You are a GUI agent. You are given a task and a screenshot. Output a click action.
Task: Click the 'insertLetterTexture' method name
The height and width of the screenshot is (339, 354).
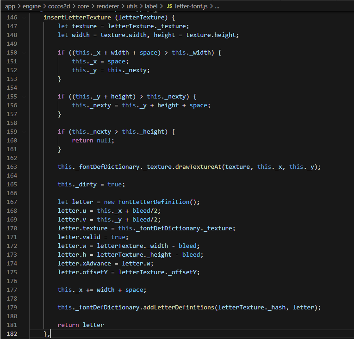click(x=77, y=18)
